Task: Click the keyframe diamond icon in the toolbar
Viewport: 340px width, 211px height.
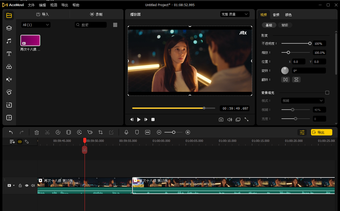Action: click(90, 132)
